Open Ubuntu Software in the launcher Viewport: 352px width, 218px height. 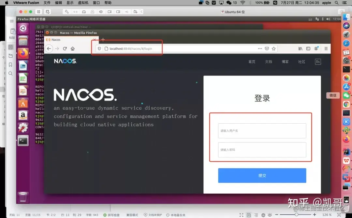(x=23, y=103)
